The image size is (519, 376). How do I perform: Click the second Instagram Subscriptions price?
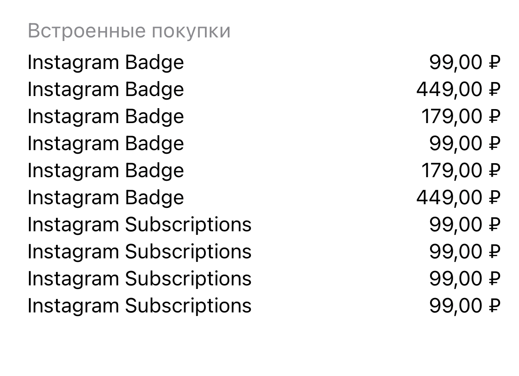tap(465, 252)
